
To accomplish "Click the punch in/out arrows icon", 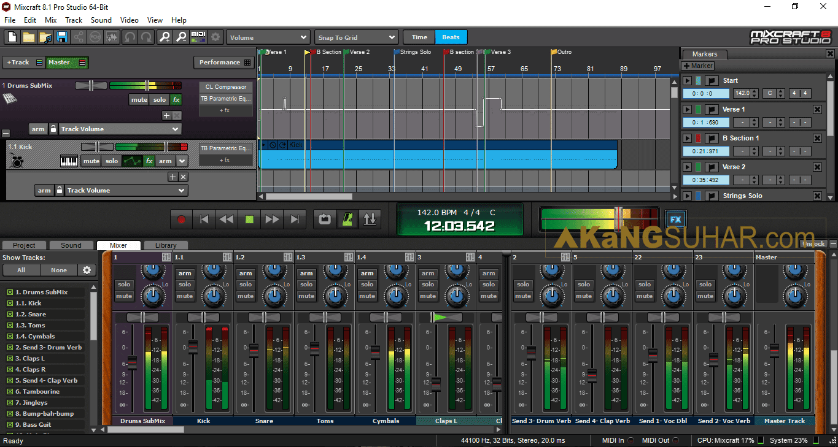I will click(370, 219).
